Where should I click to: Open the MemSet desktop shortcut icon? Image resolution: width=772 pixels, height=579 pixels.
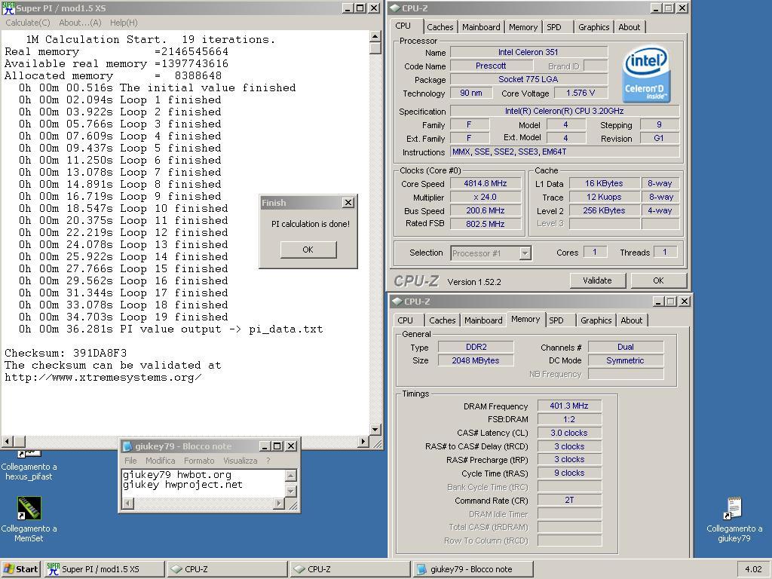[x=29, y=508]
